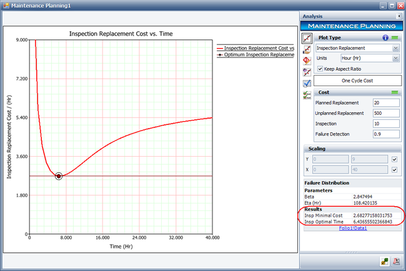Image resolution: width=406 pixels, height=271 pixels.
Task: Click the X minimum scaling field
Action: (x=330, y=170)
